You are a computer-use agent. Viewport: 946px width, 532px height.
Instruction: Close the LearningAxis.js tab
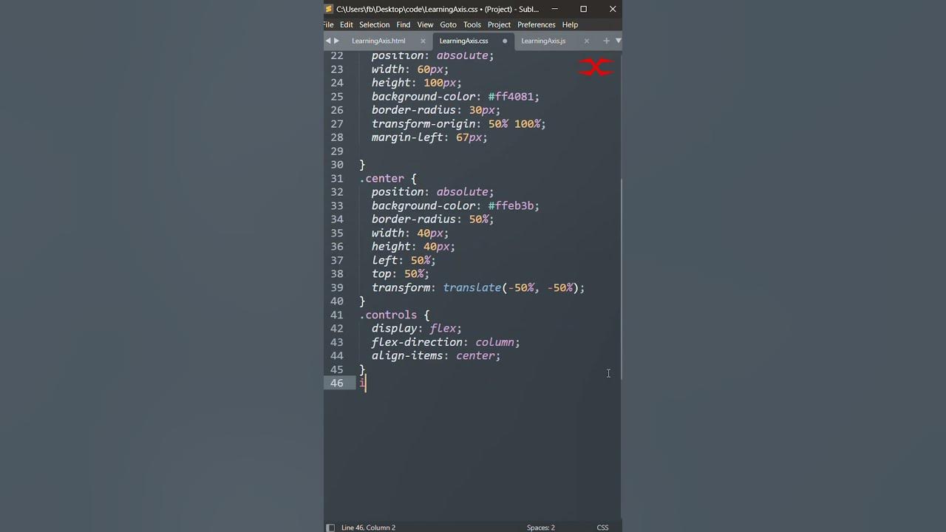pos(587,41)
